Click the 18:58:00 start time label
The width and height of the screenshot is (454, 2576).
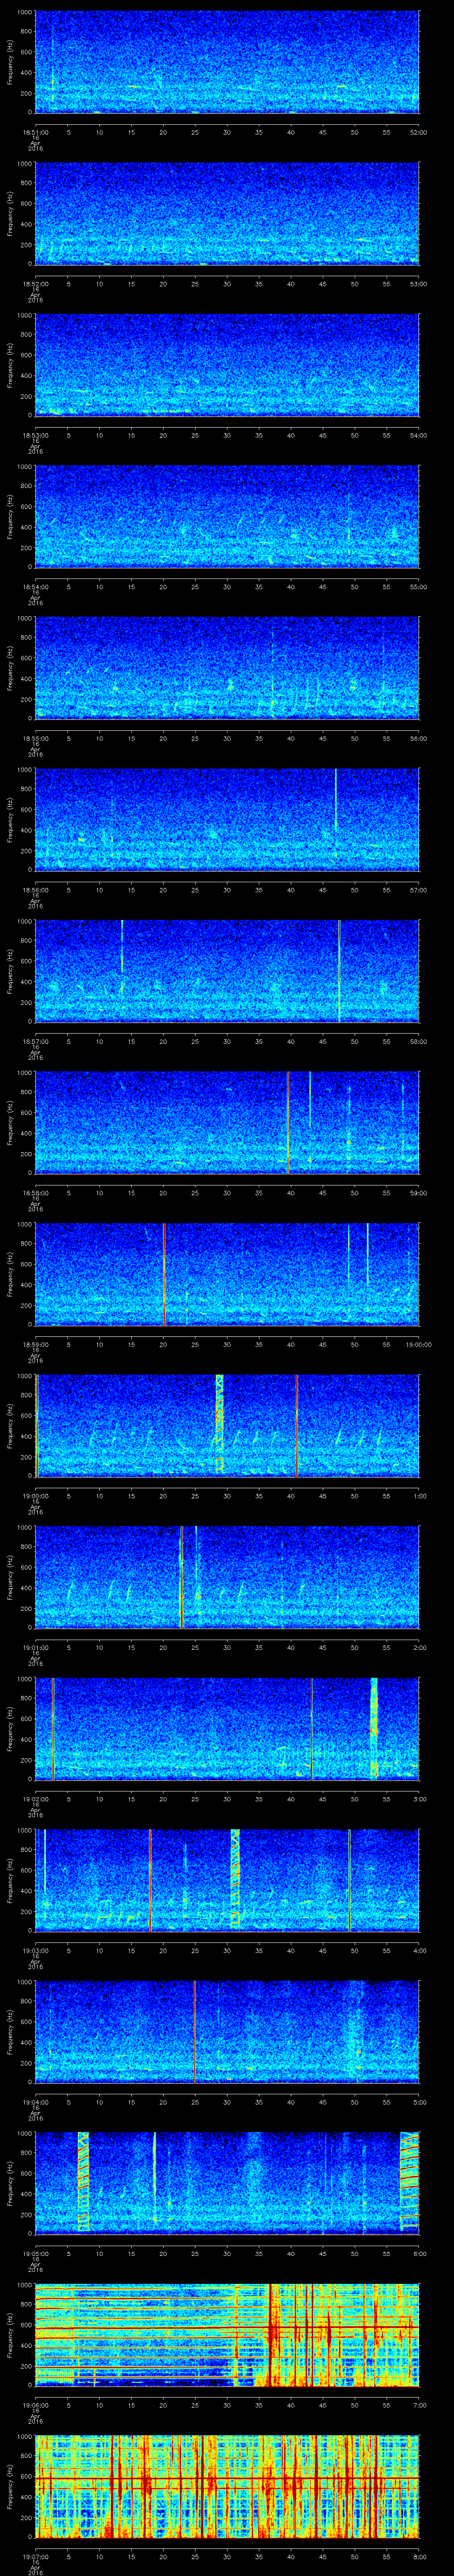36,1192
